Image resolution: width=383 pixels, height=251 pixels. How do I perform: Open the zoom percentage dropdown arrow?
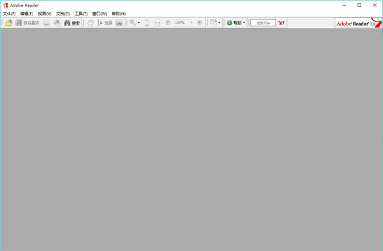(x=191, y=23)
